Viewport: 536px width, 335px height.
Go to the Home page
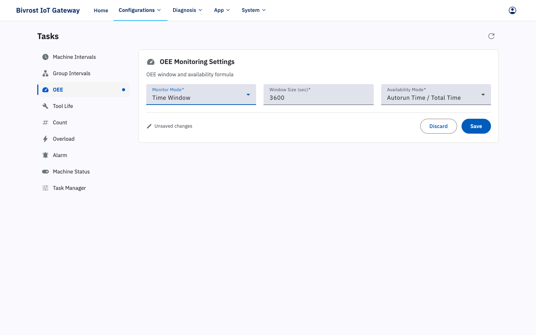point(101,10)
